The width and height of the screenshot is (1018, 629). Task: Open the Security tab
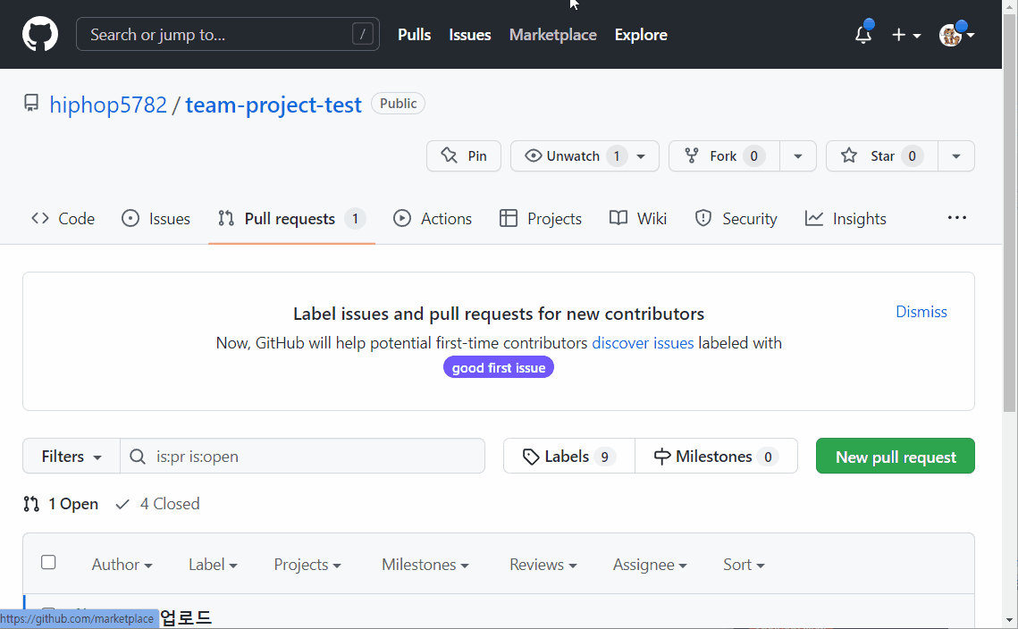pyautogui.click(x=736, y=219)
